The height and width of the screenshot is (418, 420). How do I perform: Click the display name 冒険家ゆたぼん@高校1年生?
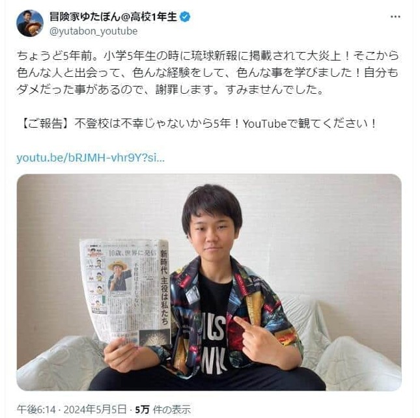tap(113, 17)
